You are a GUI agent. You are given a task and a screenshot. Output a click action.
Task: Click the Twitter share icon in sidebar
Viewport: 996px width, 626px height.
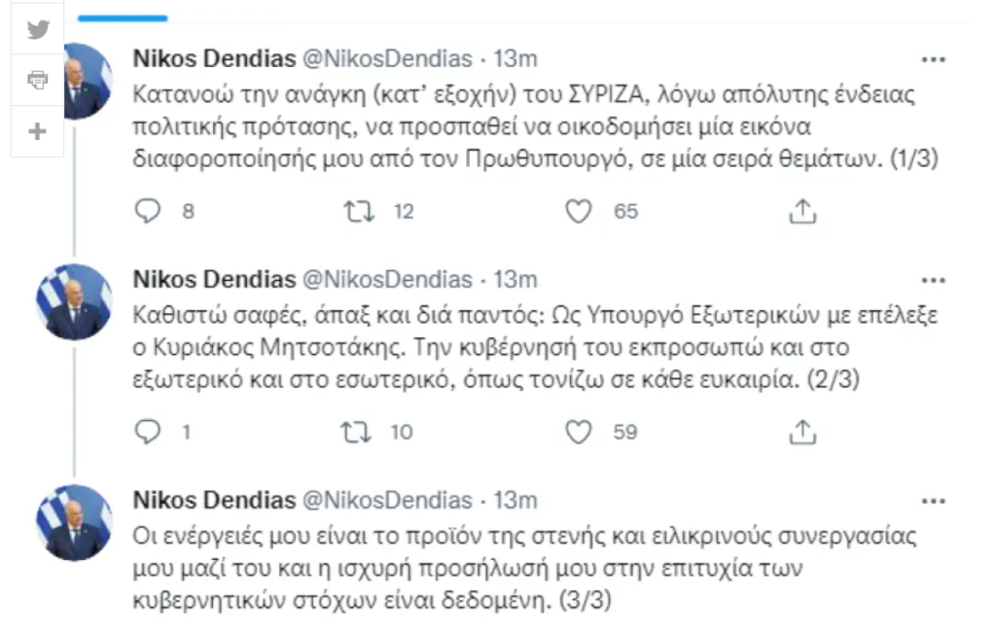click(x=38, y=30)
